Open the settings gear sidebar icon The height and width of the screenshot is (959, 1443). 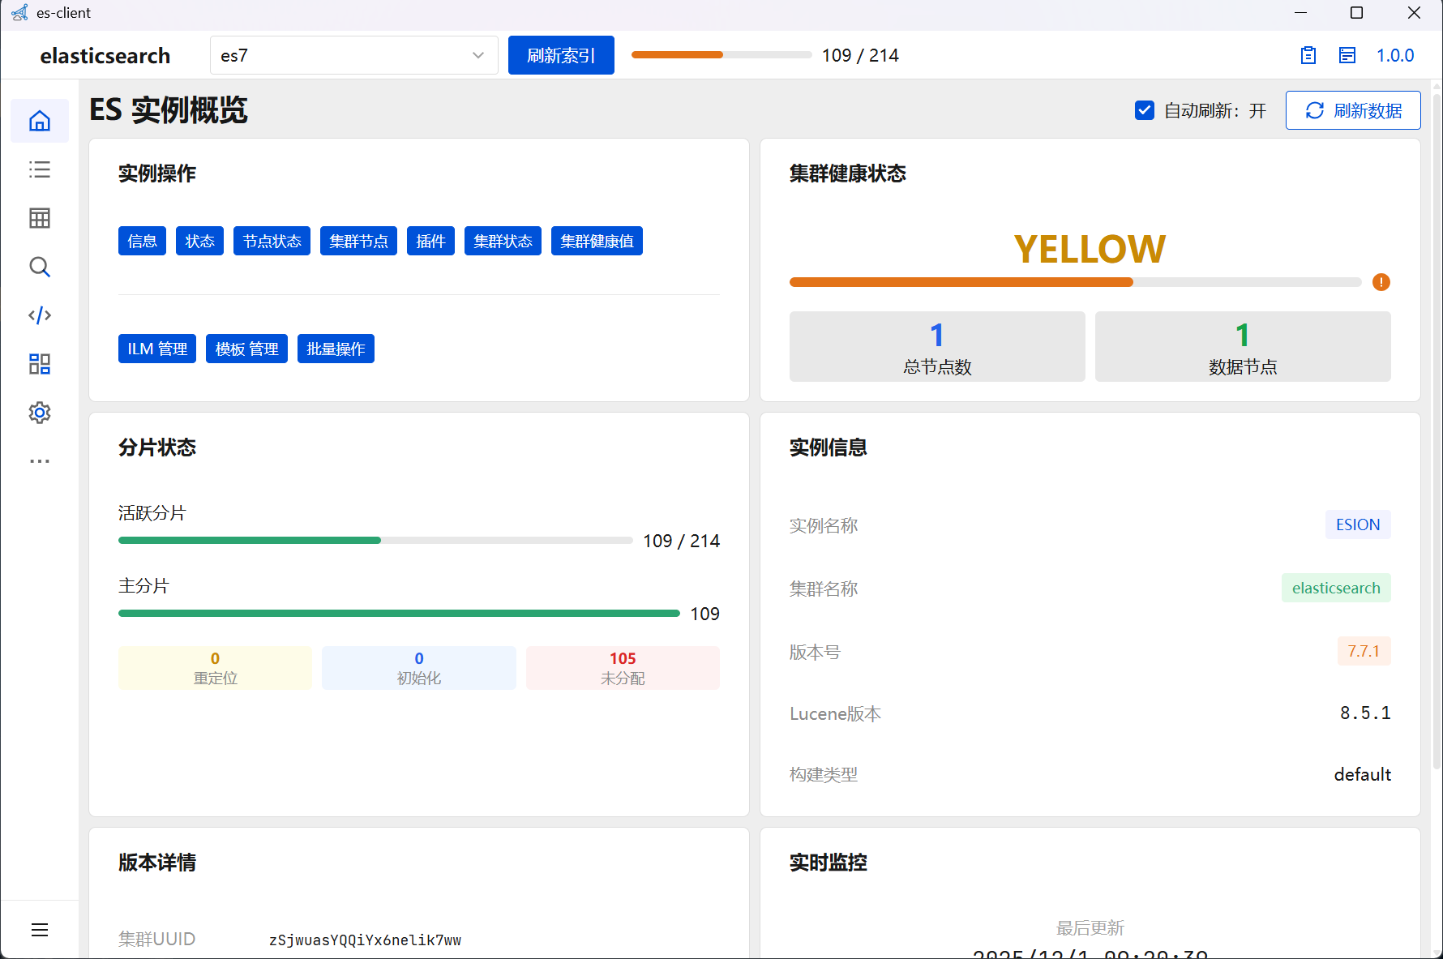[x=40, y=413]
